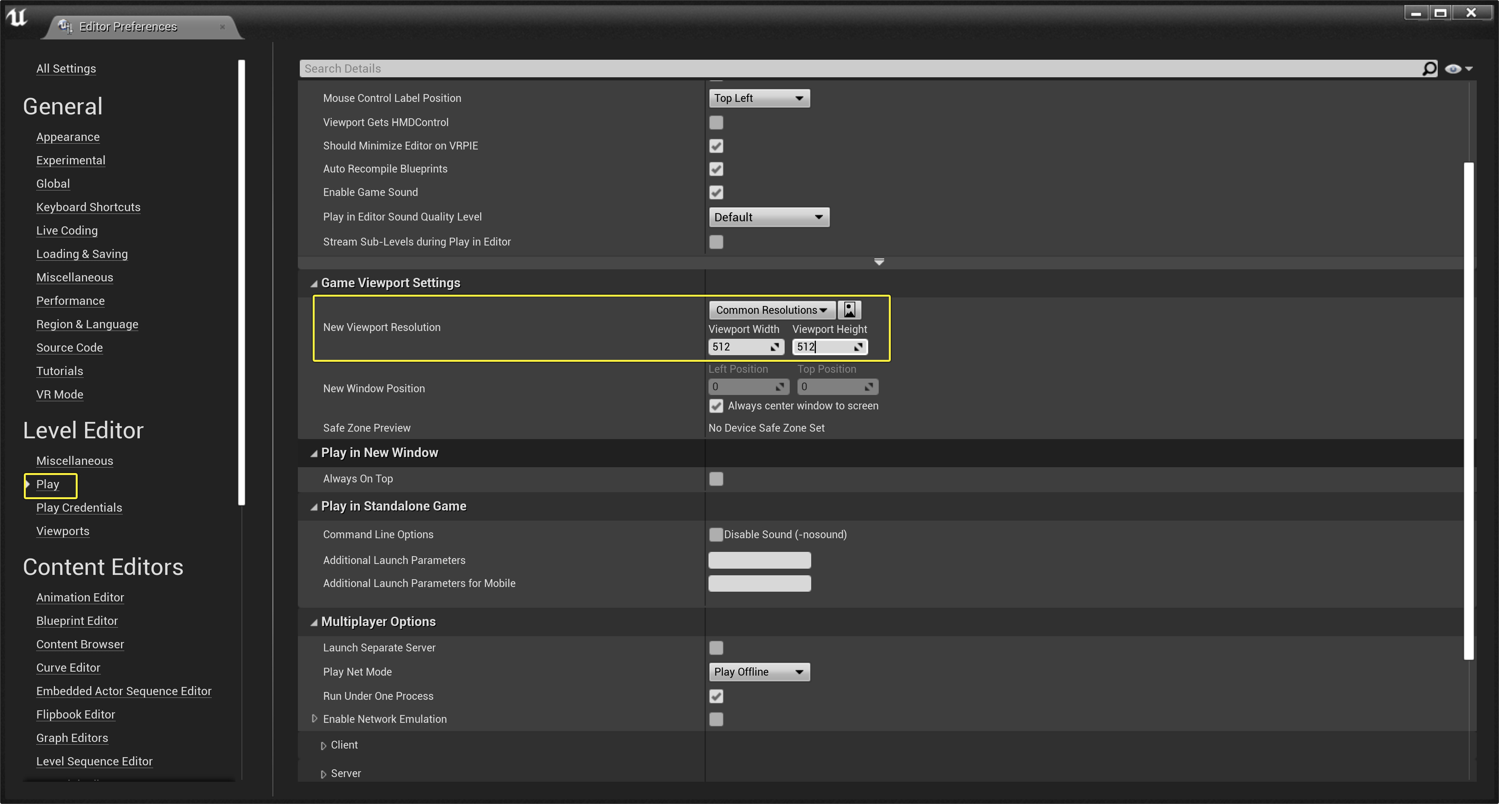Go to All Settings link
The height and width of the screenshot is (804, 1499).
pyautogui.click(x=66, y=69)
